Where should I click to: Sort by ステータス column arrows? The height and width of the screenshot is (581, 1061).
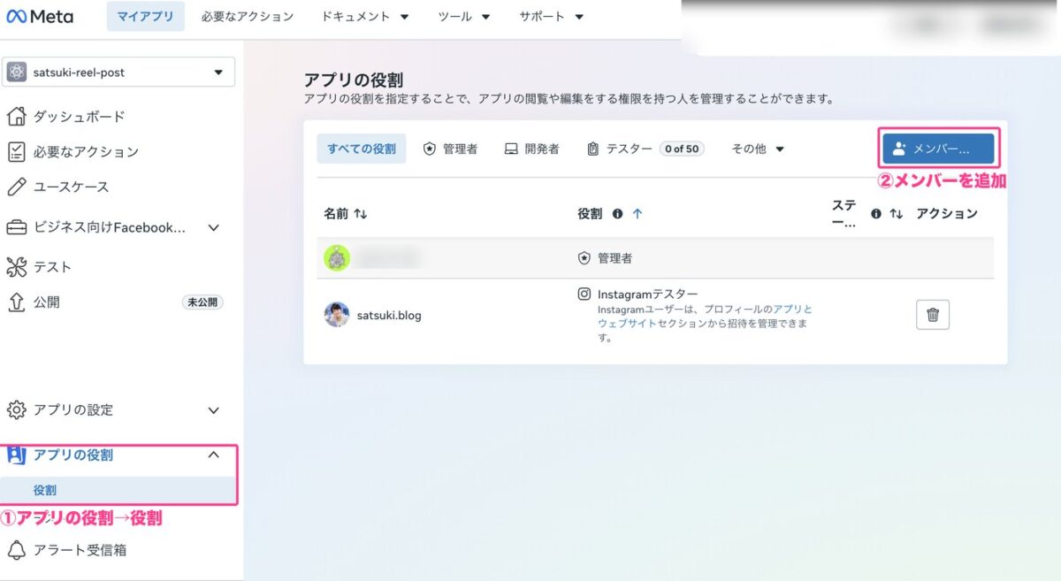pos(896,214)
